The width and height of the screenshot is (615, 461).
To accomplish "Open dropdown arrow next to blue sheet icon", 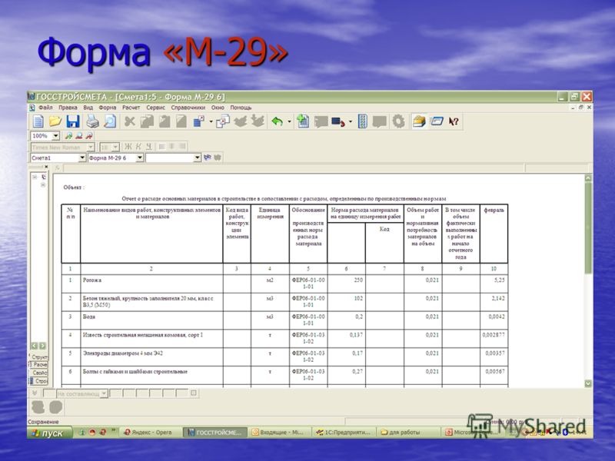I will (x=211, y=122).
